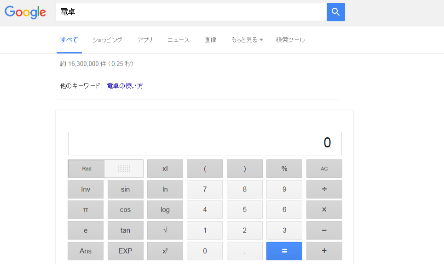Click the division ÷ key
444x264 pixels.
click(324, 189)
